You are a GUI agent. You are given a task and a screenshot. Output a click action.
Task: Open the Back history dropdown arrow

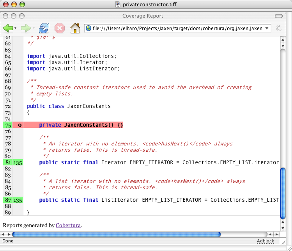(x=15, y=28)
